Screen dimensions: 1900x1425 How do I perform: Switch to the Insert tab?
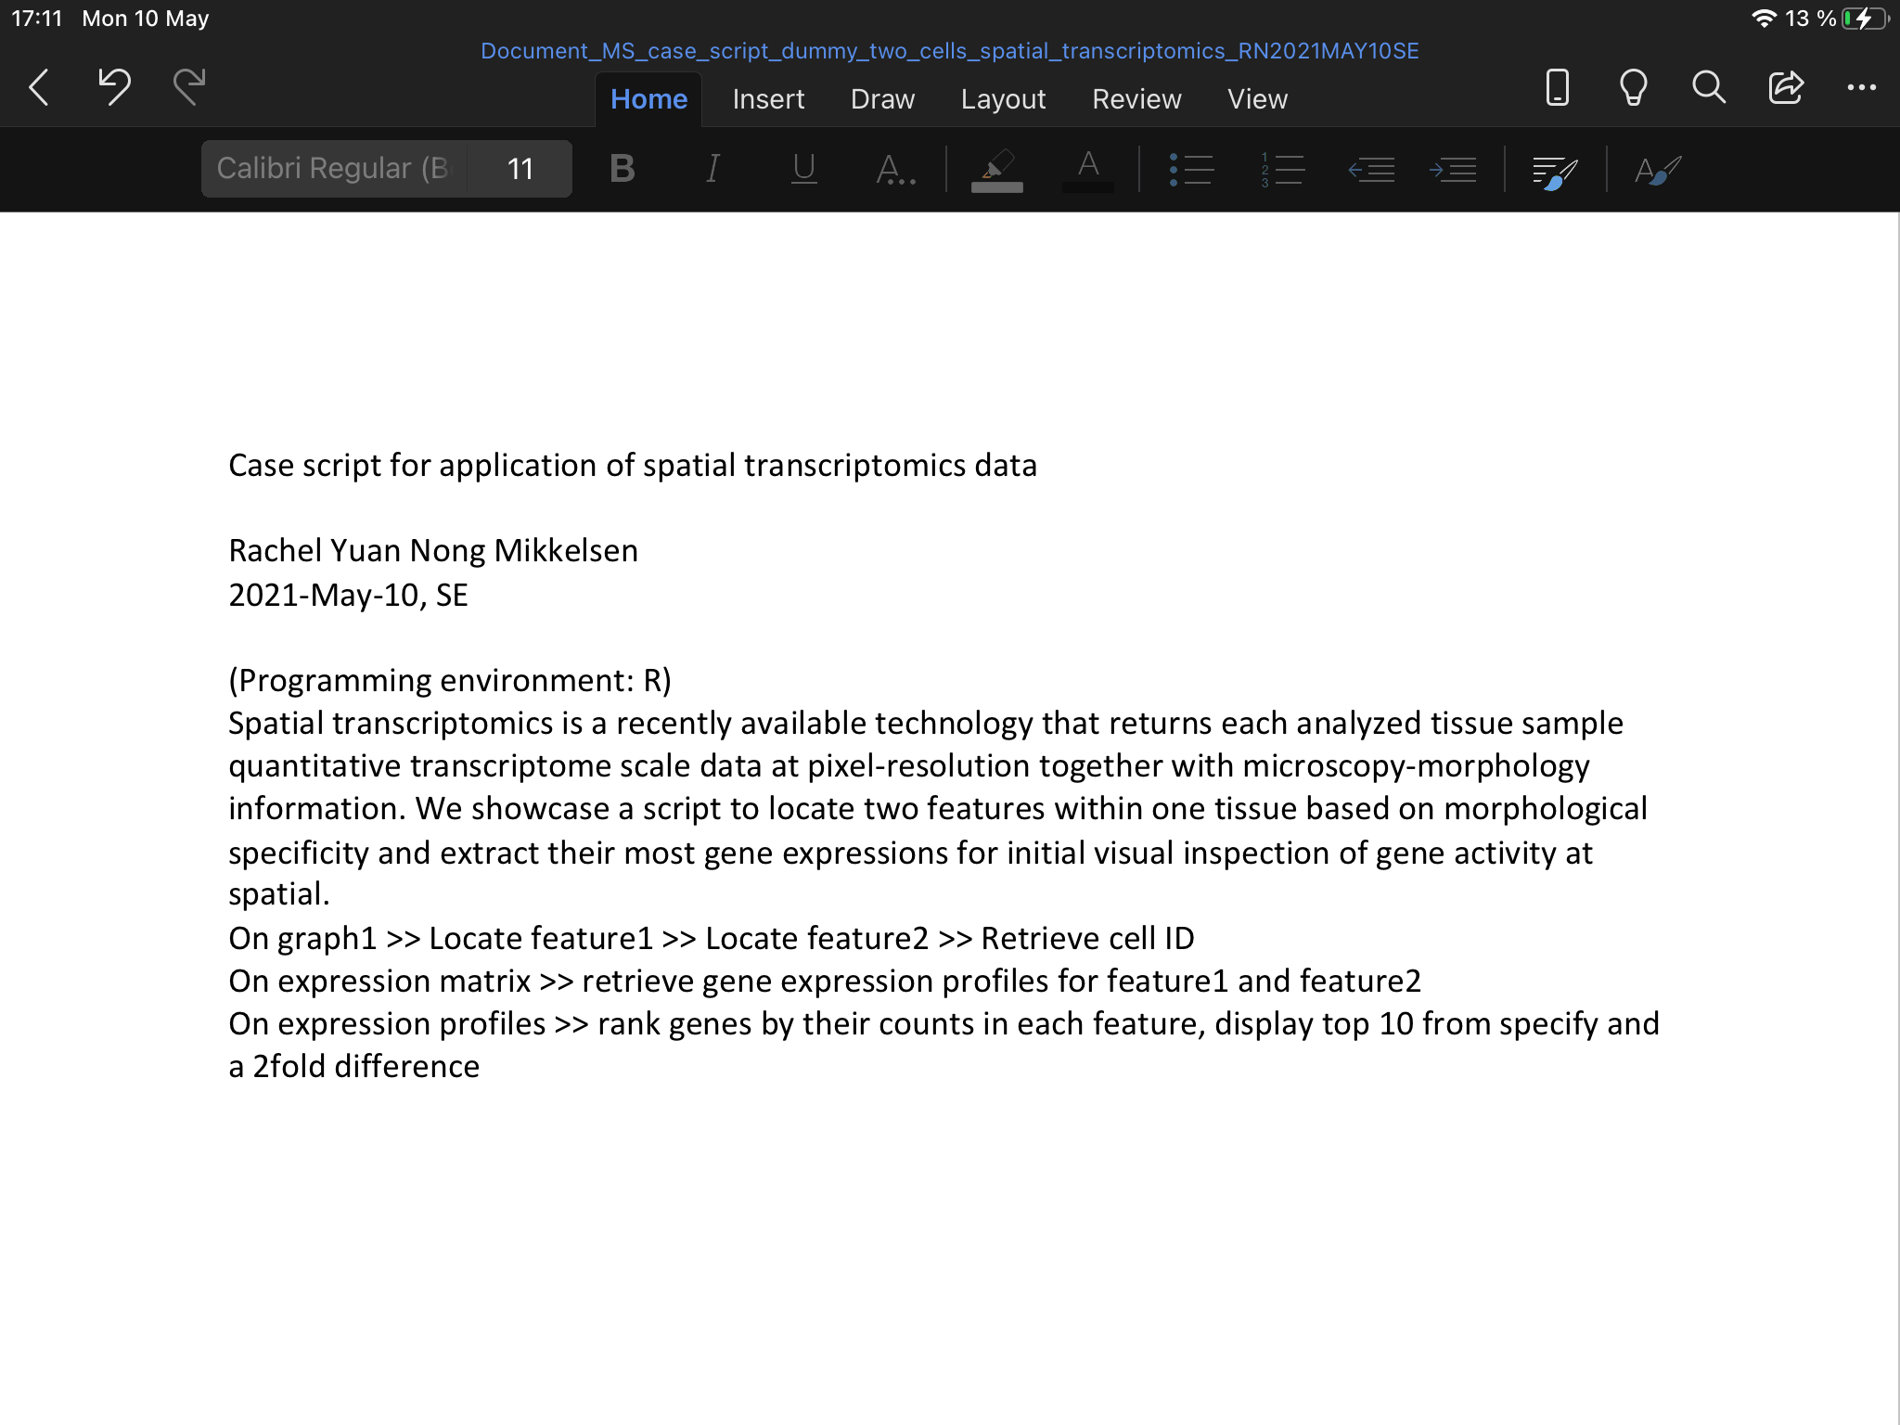[768, 99]
